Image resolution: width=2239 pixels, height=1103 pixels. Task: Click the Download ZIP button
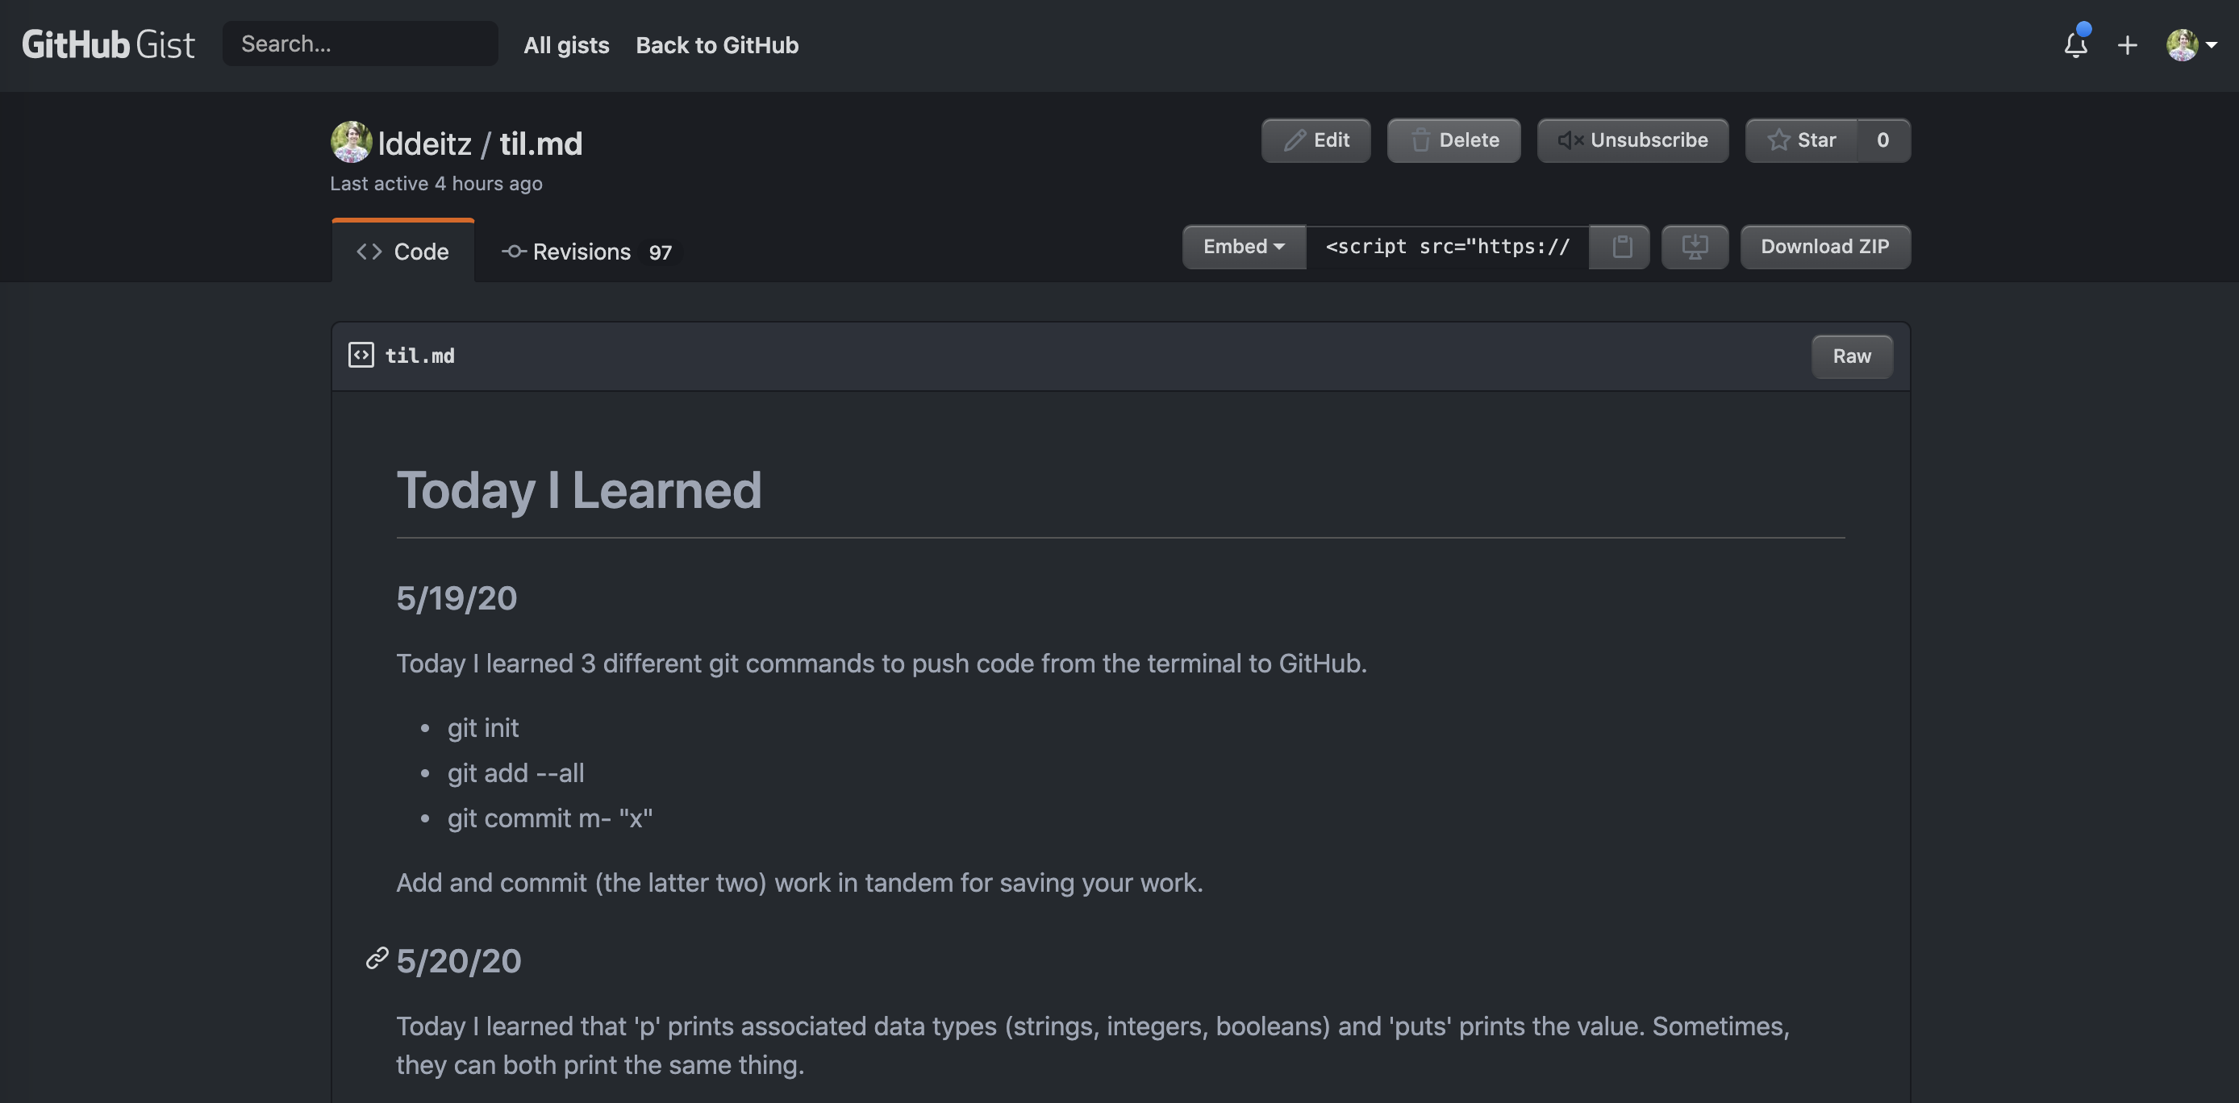[1824, 247]
